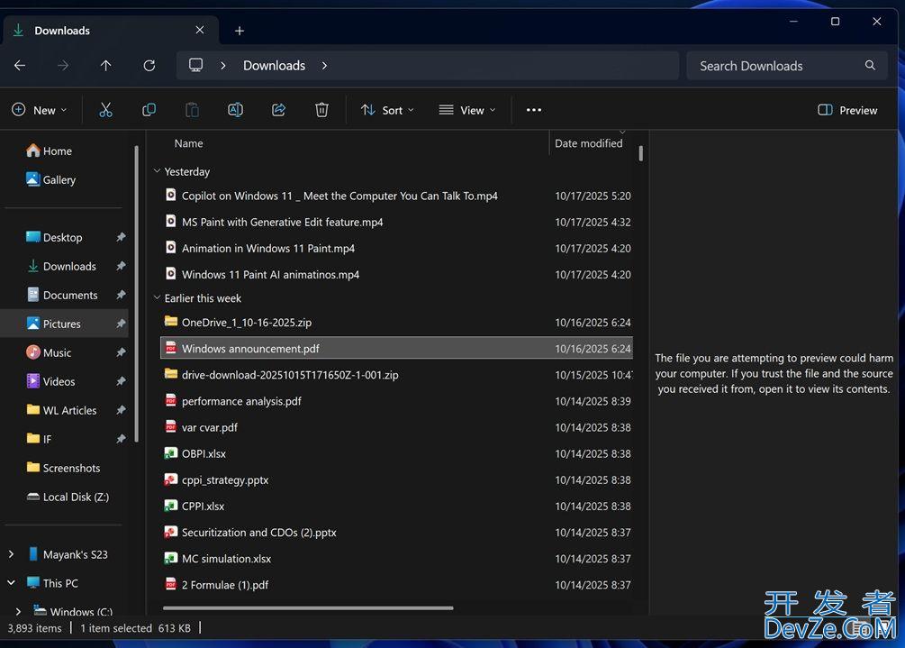This screenshot has height=648, width=905.
Task: Click the See more three-dots icon
Action: [534, 110]
